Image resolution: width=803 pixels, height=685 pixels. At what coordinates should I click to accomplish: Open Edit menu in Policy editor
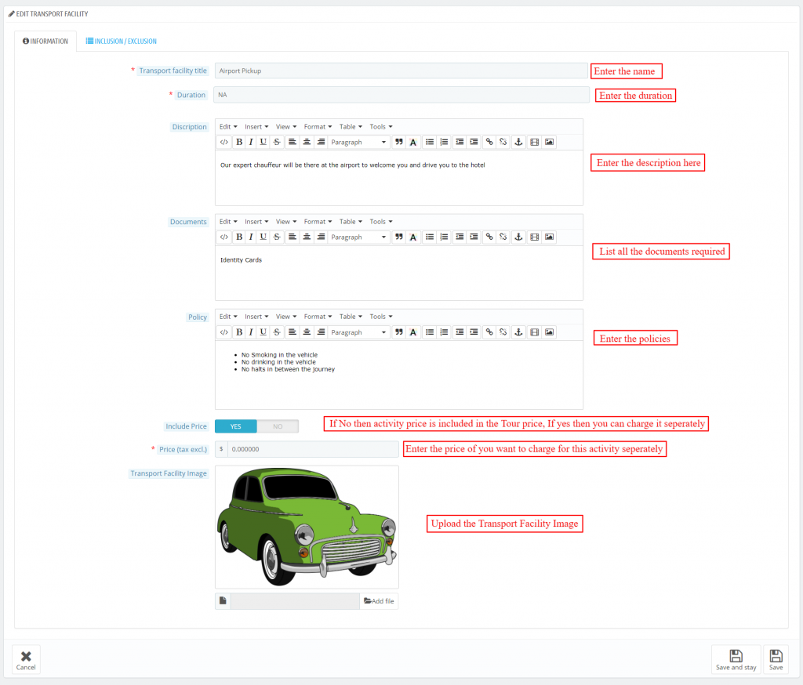click(228, 317)
